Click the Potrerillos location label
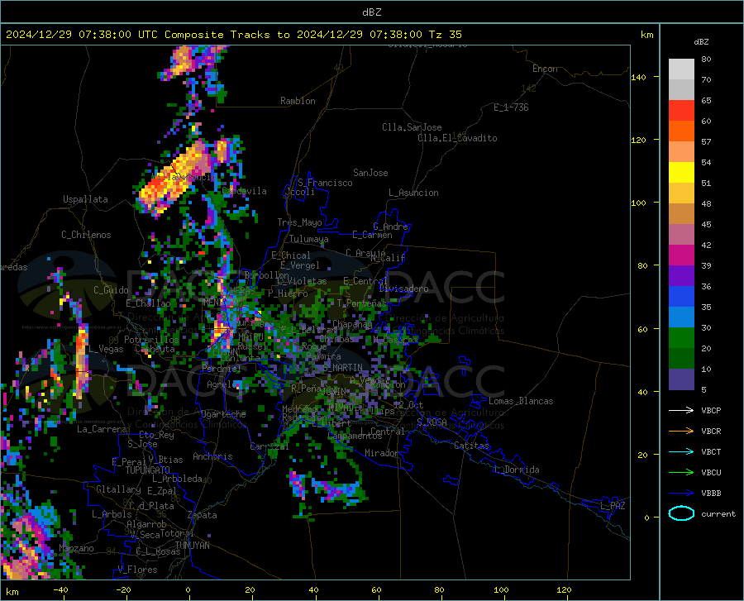Viewport: 744px width, 601px height. 151,340
